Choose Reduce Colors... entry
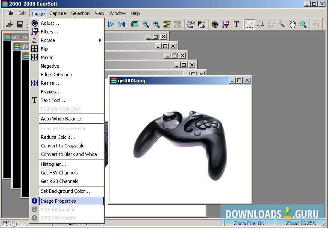 click(67, 137)
